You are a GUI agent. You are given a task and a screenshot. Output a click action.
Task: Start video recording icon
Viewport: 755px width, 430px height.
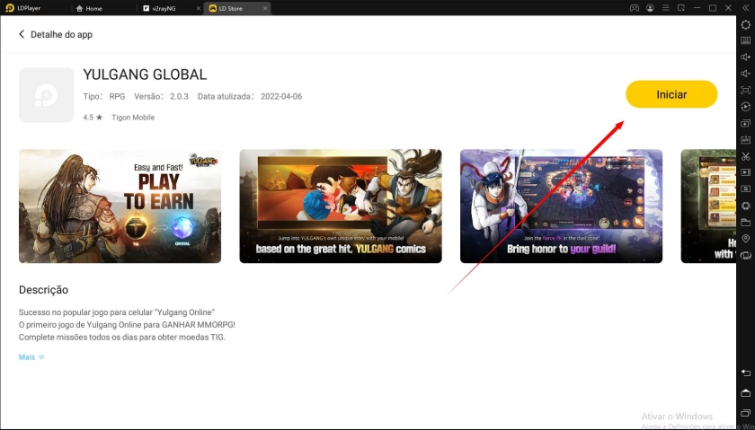(x=745, y=172)
